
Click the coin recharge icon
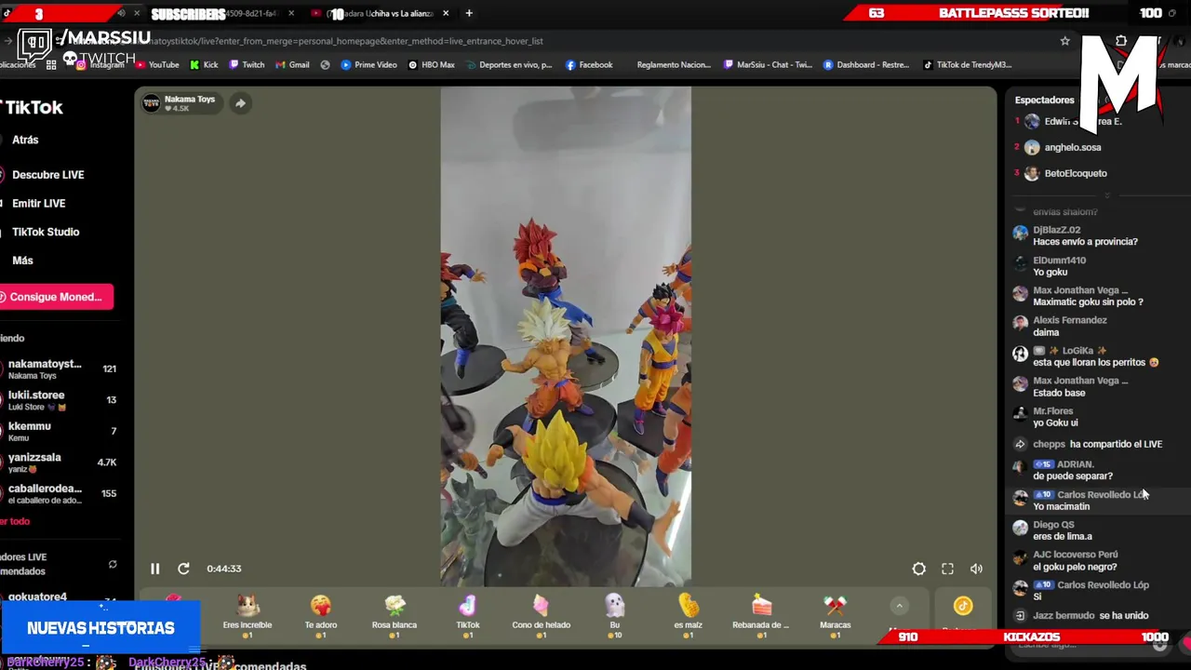pyautogui.click(x=963, y=607)
